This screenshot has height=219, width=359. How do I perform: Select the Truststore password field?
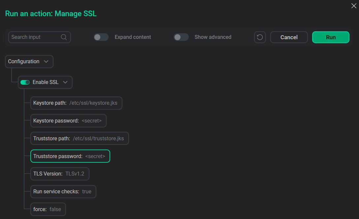tap(70, 156)
